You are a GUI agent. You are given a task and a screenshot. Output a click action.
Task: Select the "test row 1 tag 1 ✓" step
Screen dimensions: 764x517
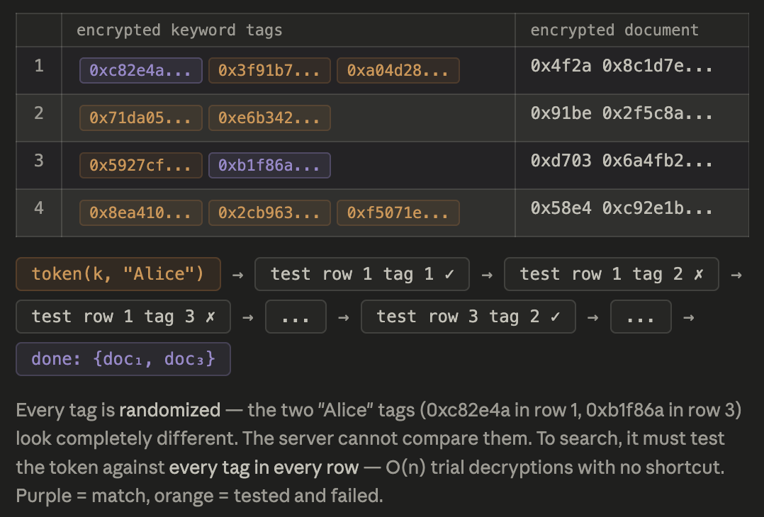[x=361, y=274]
